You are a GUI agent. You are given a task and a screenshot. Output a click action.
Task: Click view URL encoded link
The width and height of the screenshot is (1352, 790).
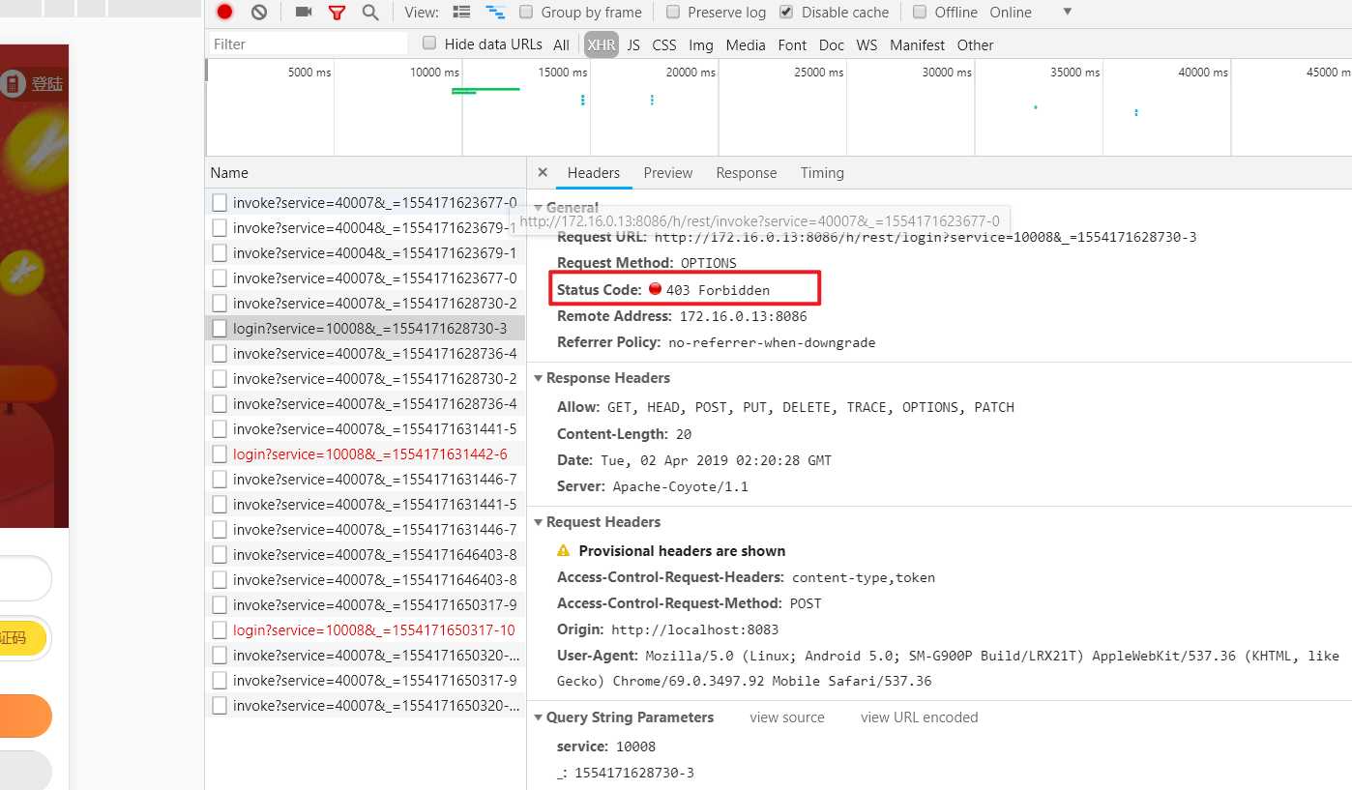[920, 717]
